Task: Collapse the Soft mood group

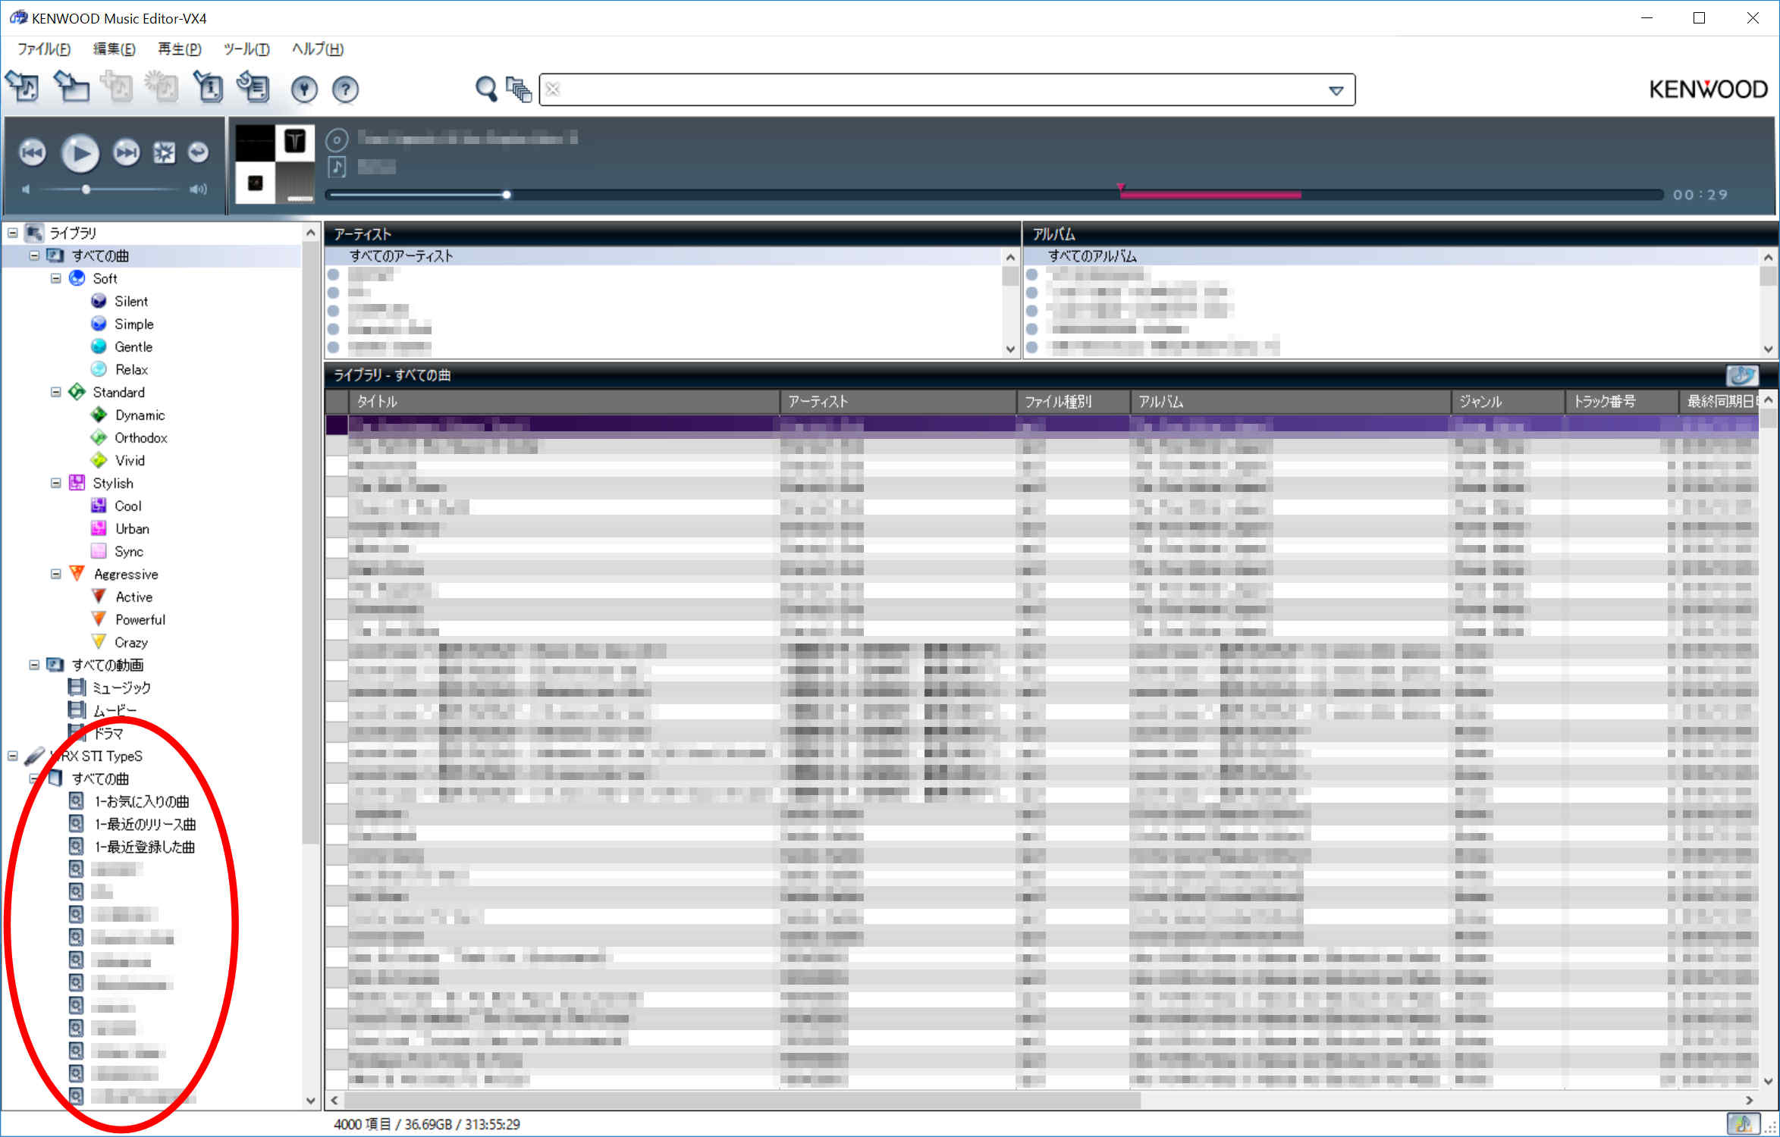Action: pos(56,279)
